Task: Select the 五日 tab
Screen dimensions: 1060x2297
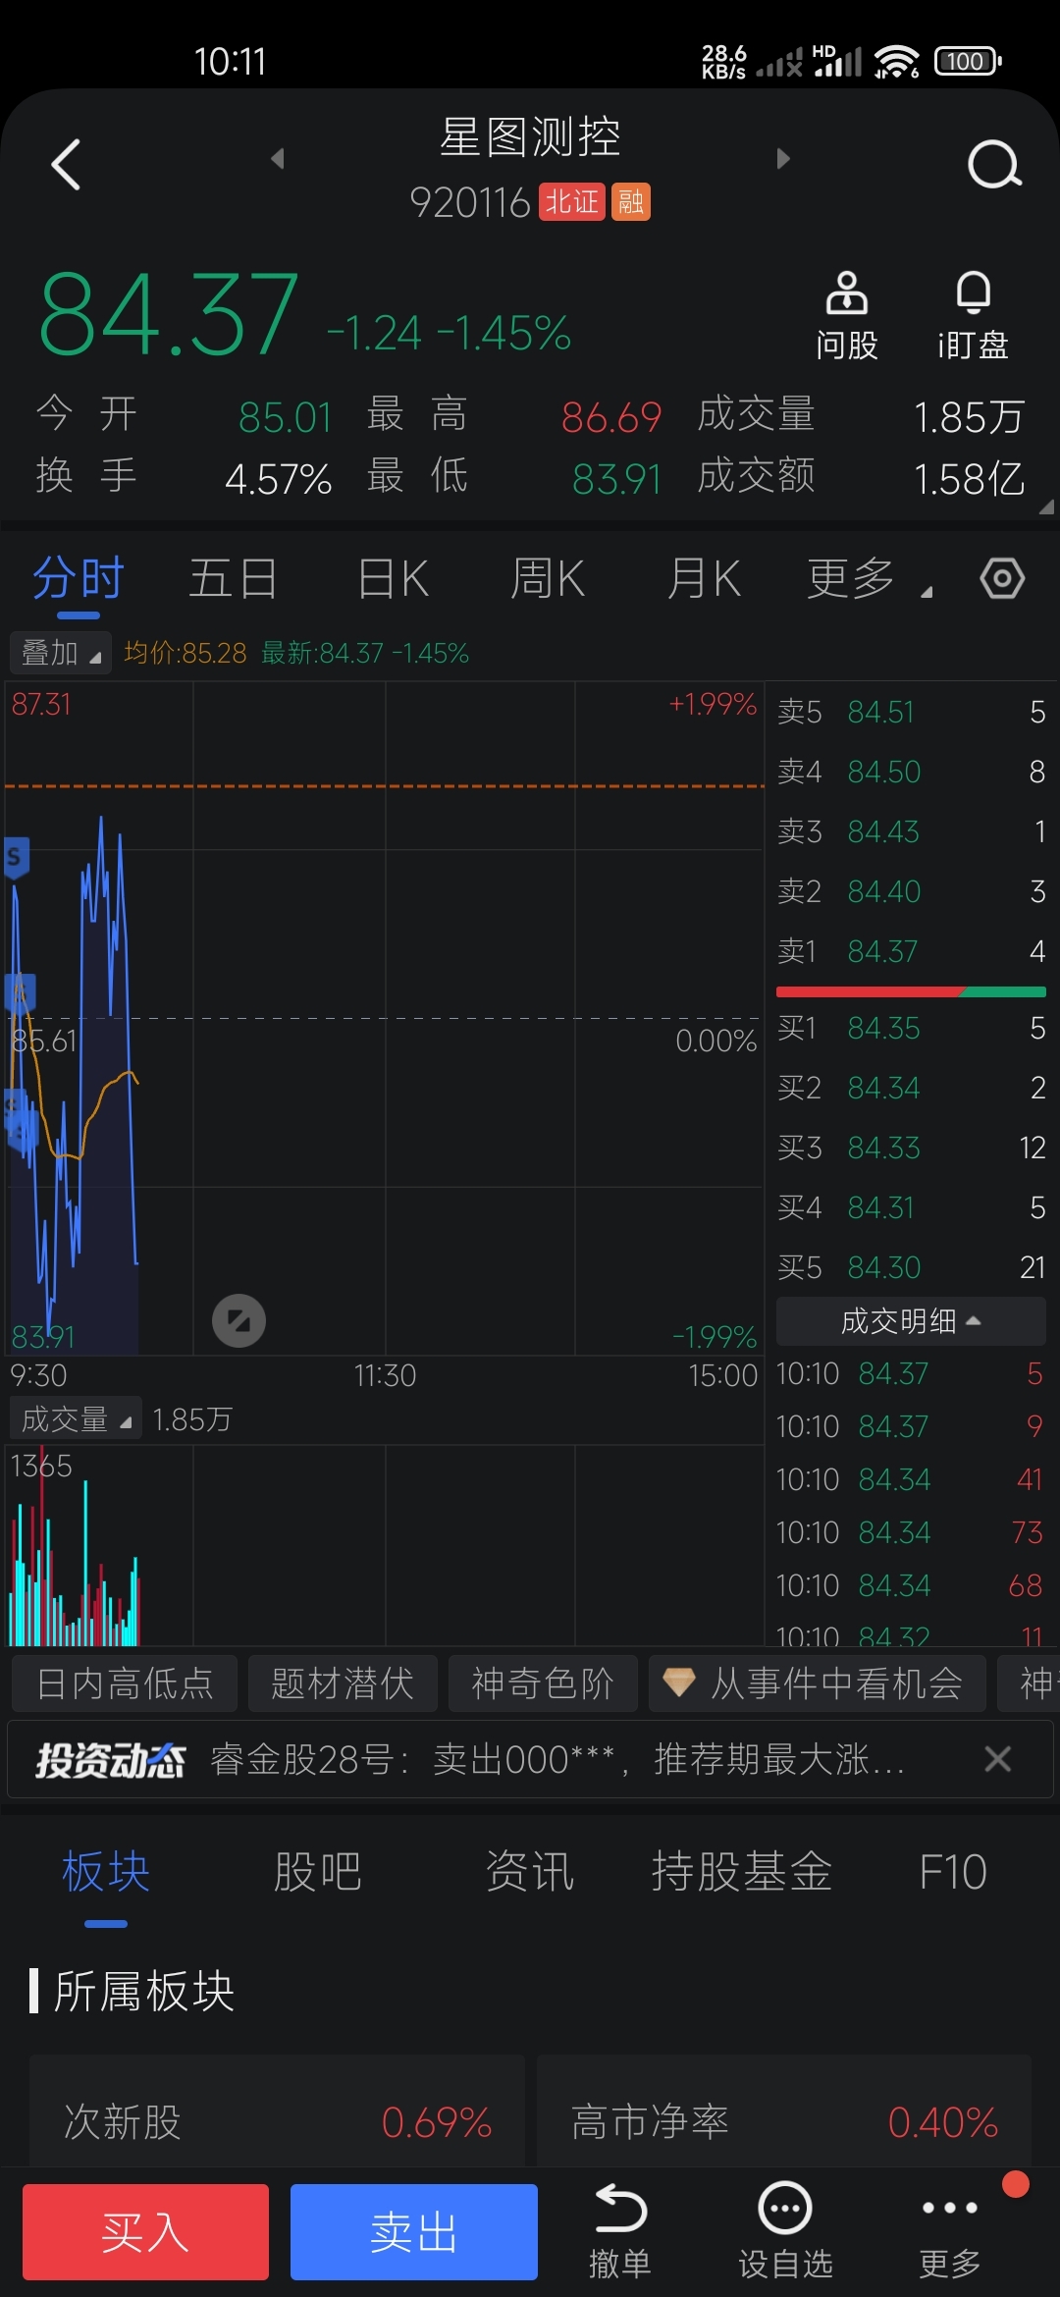Action: point(234,578)
